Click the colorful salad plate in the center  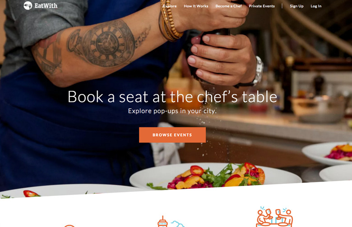coord(215,176)
